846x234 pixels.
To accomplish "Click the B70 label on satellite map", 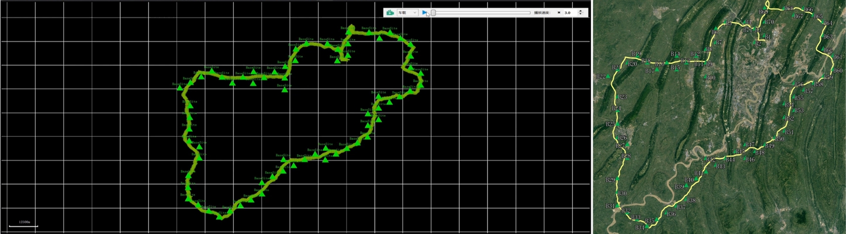I will pyautogui.click(x=770, y=22).
